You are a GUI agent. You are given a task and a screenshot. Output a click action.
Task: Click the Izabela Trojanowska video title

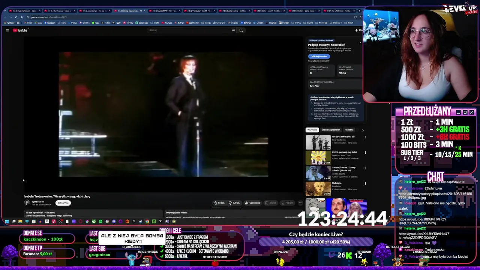57,196
